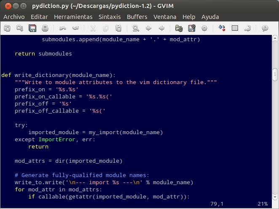Open the Editar menu
Image resolution: width=279 pixels, height=209 pixels.
click(39, 17)
